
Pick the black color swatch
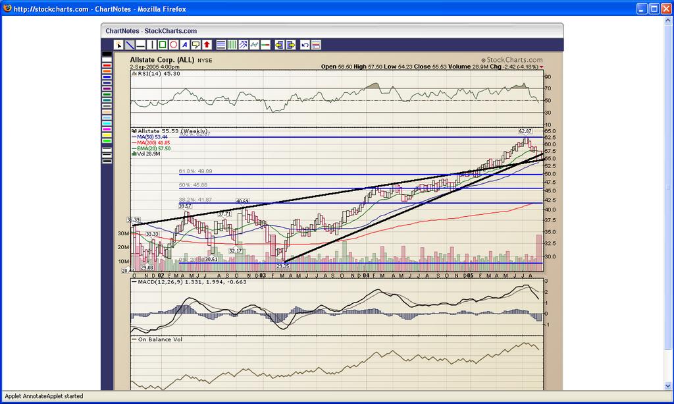click(107, 54)
